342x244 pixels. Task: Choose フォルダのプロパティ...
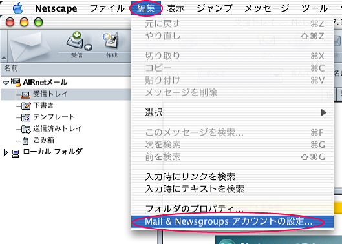(x=232, y=209)
